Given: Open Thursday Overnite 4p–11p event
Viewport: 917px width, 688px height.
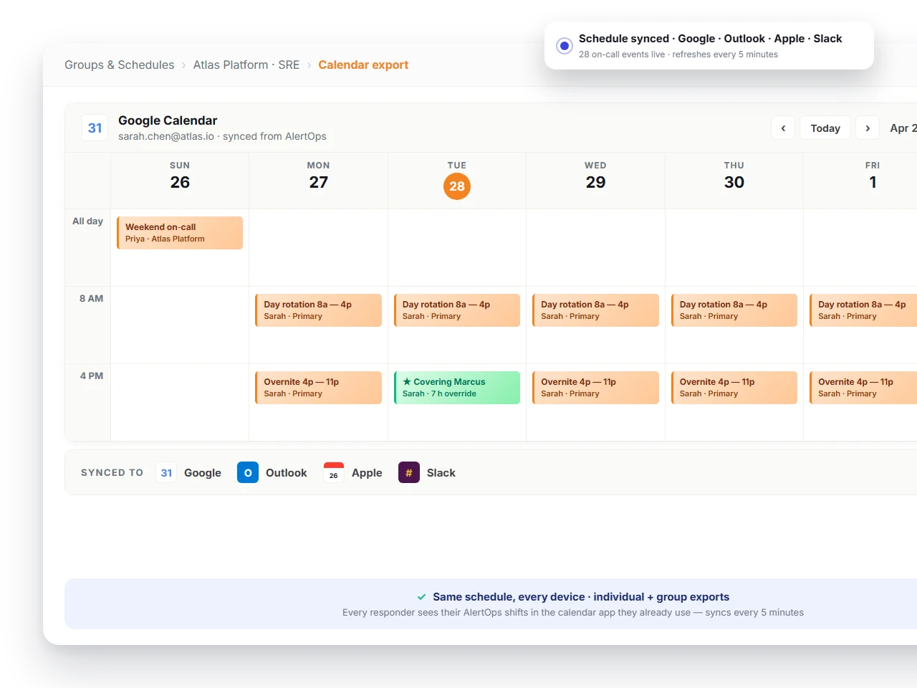Looking at the screenshot, I should (734, 388).
